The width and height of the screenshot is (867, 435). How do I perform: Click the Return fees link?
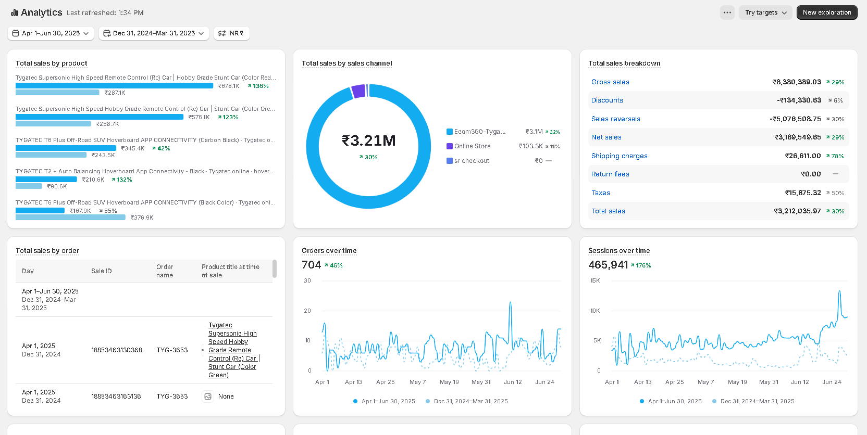point(610,174)
